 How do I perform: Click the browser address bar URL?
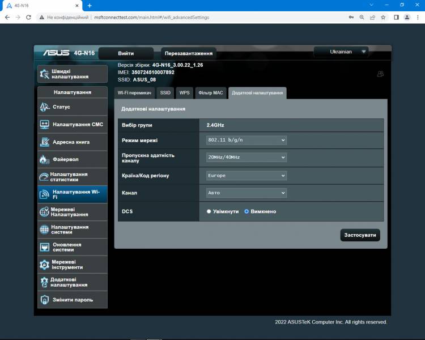coord(151,18)
